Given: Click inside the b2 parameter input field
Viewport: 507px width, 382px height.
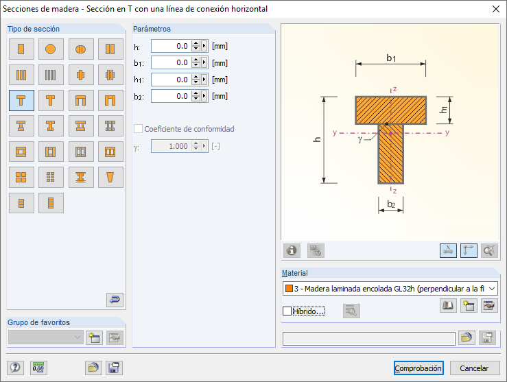Looking at the screenshot, I should [172, 96].
